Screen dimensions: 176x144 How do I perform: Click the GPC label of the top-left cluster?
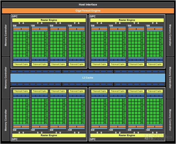tap(15, 17)
